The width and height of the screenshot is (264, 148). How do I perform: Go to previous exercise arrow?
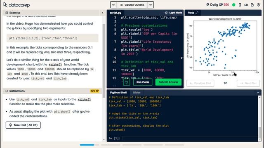[114, 5]
